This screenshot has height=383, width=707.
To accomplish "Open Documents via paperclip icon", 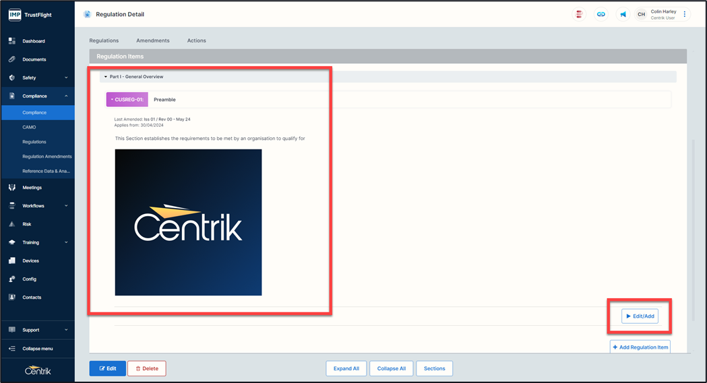I will pyautogui.click(x=12, y=59).
